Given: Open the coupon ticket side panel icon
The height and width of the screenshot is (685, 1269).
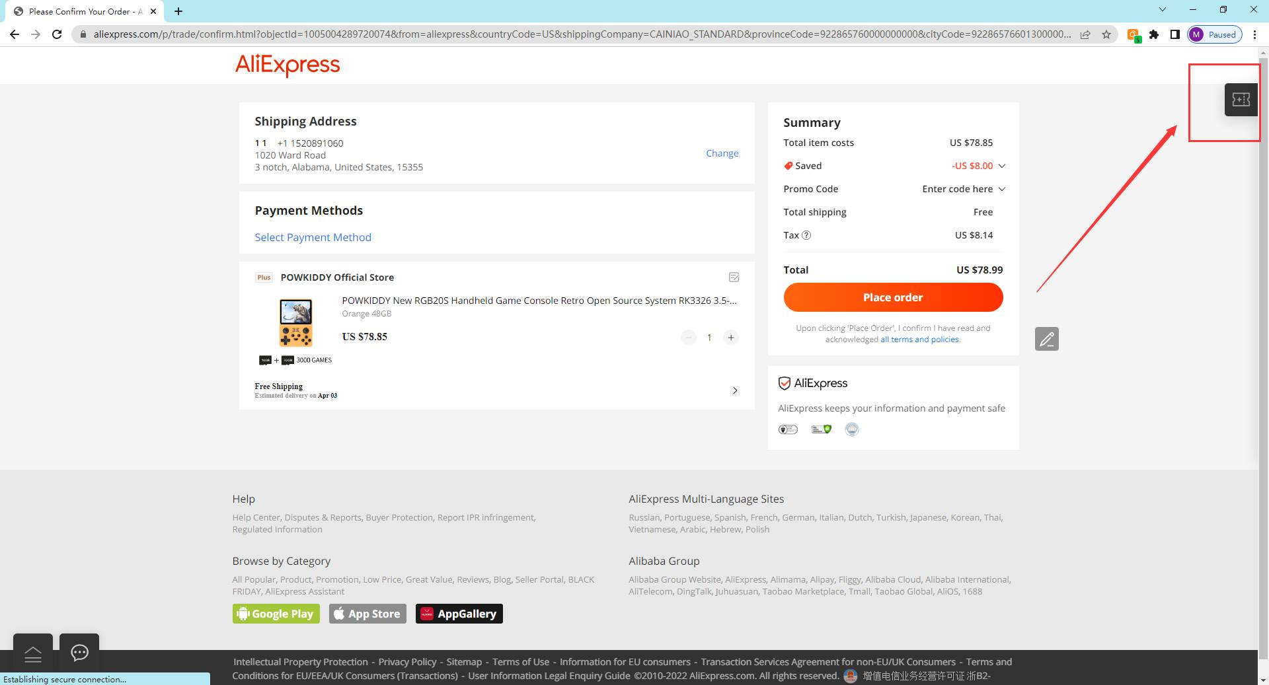Looking at the screenshot, I should [x=1241, y=100].
